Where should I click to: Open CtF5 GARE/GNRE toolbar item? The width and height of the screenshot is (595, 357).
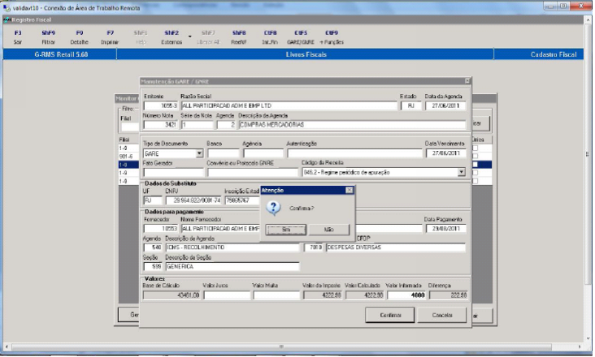point(301,37)
